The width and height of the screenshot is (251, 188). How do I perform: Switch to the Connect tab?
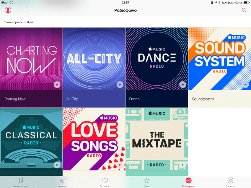[230, 182]
